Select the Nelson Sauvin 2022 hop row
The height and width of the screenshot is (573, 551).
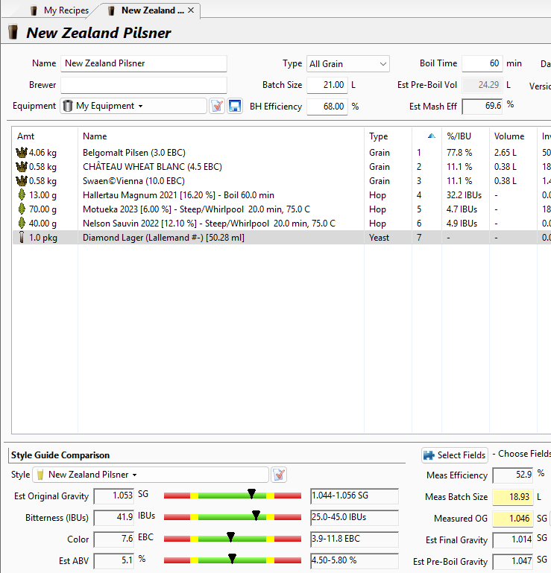282,224
